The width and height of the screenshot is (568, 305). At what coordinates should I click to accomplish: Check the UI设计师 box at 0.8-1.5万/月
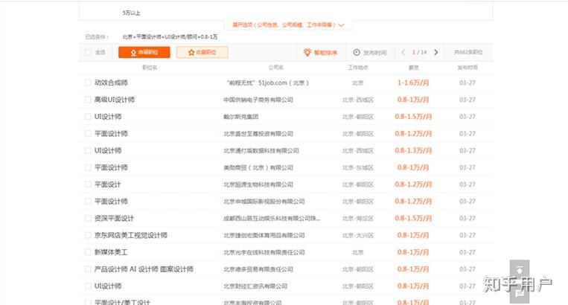click(88, 117)
